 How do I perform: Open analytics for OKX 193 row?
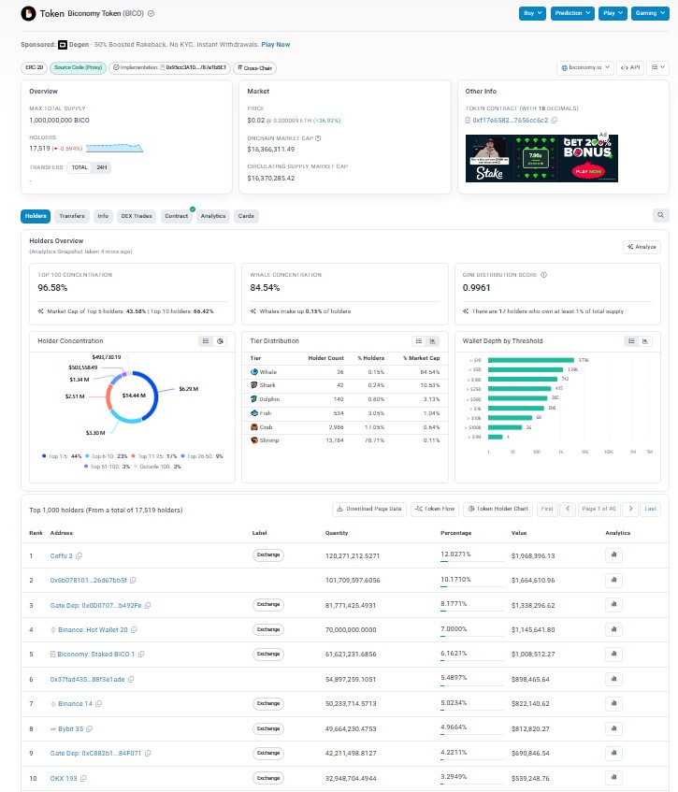coord(613,778)
